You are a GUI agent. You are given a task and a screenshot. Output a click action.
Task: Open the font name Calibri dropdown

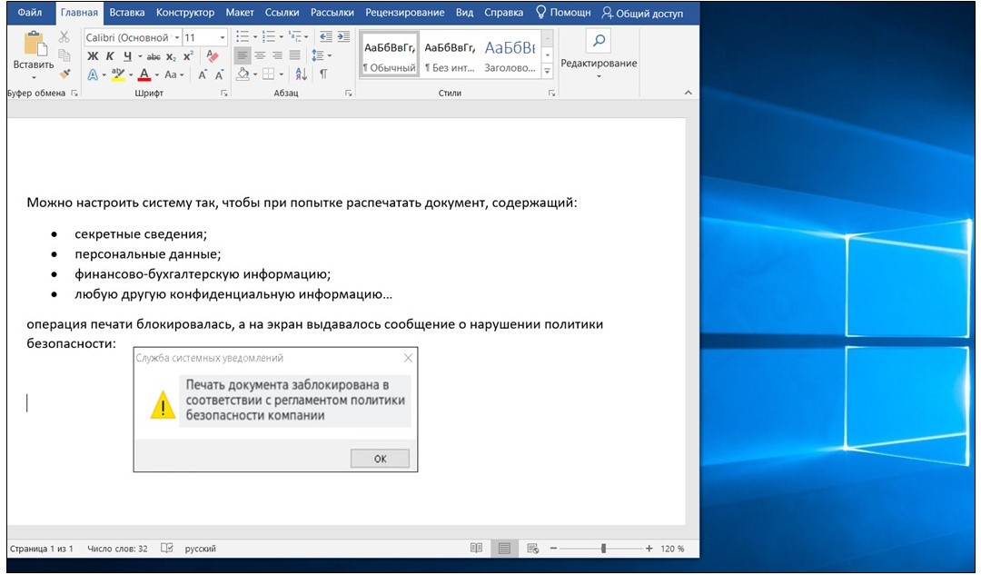[x=177, y=37]
